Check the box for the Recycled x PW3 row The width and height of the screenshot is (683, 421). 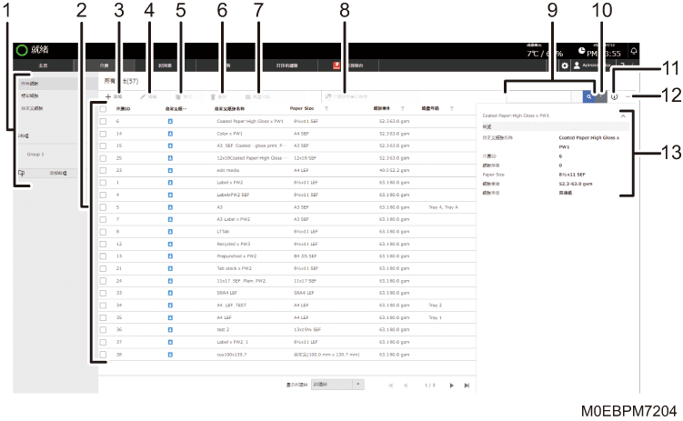tap(103, 245)
